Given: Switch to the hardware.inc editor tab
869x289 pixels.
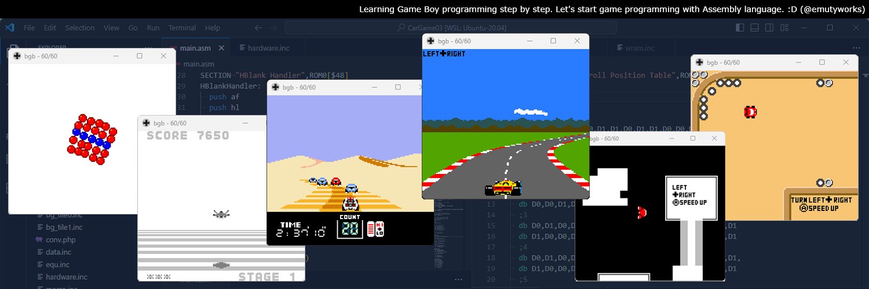Looking at the screenshot, I should 268,48.
